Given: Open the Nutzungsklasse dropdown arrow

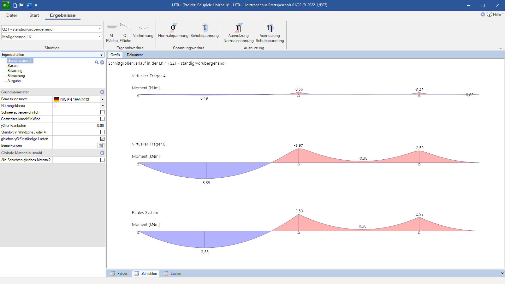Looking at the screenshot, I should pyautogui.click(x=103, y=106).
